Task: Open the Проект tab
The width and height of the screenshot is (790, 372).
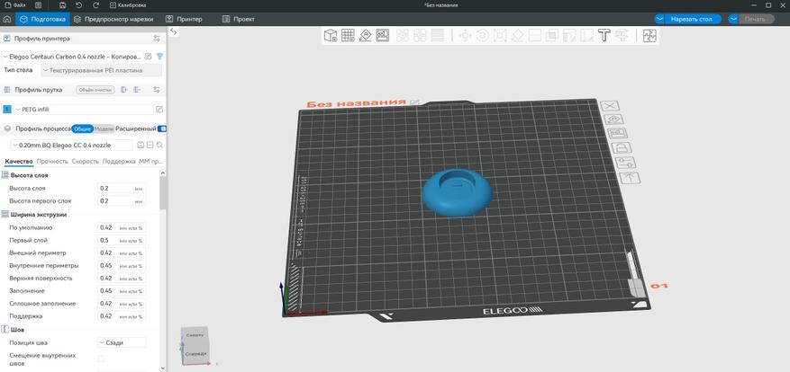Action: [239, 19]
